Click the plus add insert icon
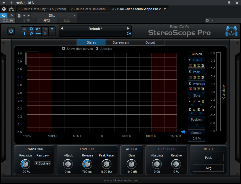The height and width of the screenshot is (184, 241). pos(11,3)
